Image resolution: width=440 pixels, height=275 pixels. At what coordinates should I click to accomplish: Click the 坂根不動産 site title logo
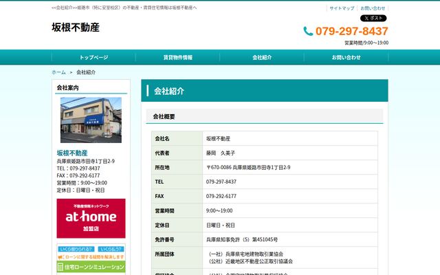click(x=76, y=27)
